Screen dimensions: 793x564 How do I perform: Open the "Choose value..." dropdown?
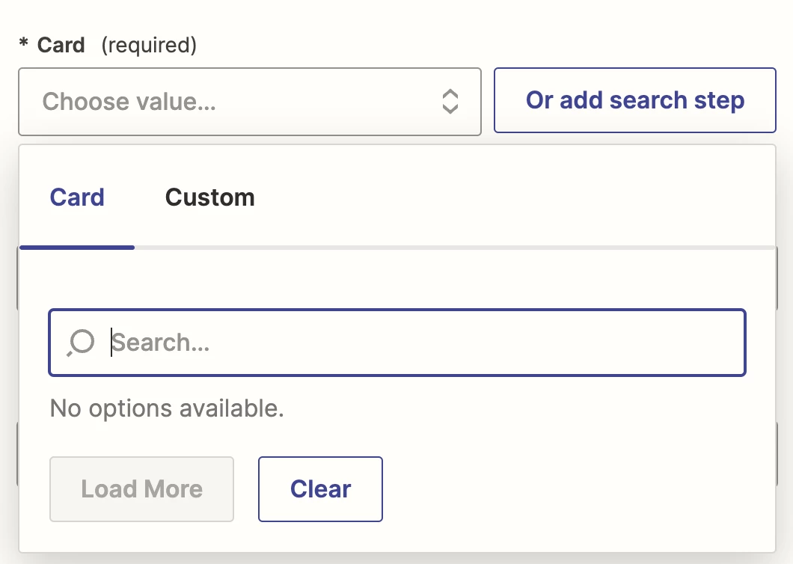249,102
